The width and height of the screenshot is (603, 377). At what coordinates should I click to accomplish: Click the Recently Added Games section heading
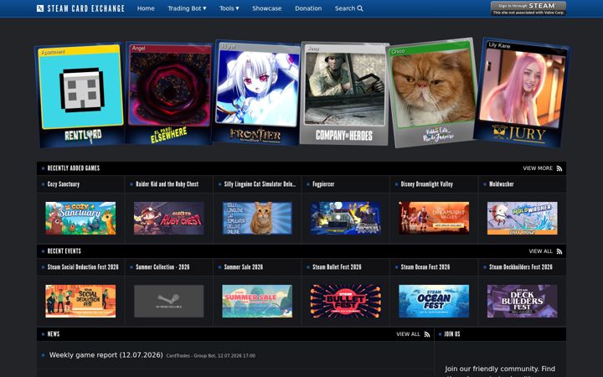[74, 168]
